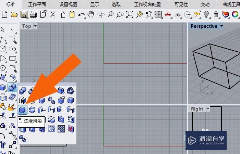Open the Right viewport dropdown arrow
This screenshot has width=240, height=154.
208,109
